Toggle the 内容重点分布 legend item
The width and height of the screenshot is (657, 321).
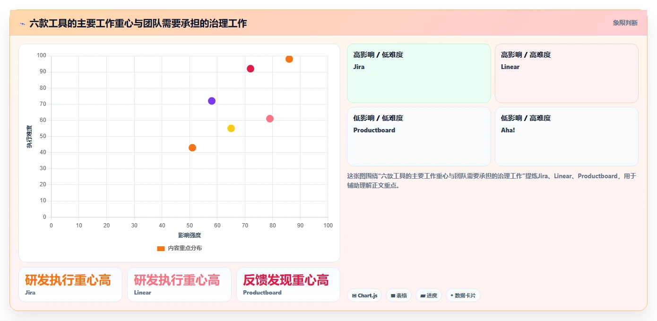180,248
